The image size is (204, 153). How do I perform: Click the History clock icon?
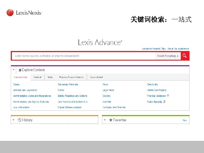tap(19, 120)
